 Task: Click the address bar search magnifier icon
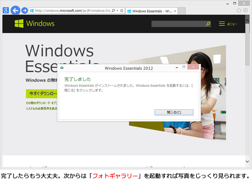click(113, 11)
